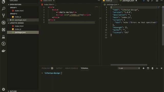
Task: Open the Test beaker view
Action: (3, 37)
